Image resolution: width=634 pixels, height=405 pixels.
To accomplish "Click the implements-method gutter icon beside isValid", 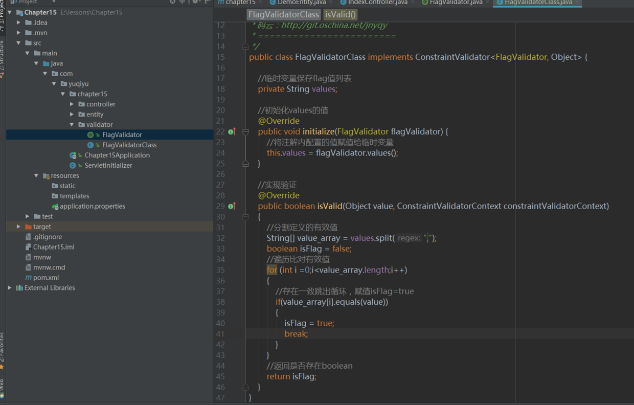I will (232, 206).
